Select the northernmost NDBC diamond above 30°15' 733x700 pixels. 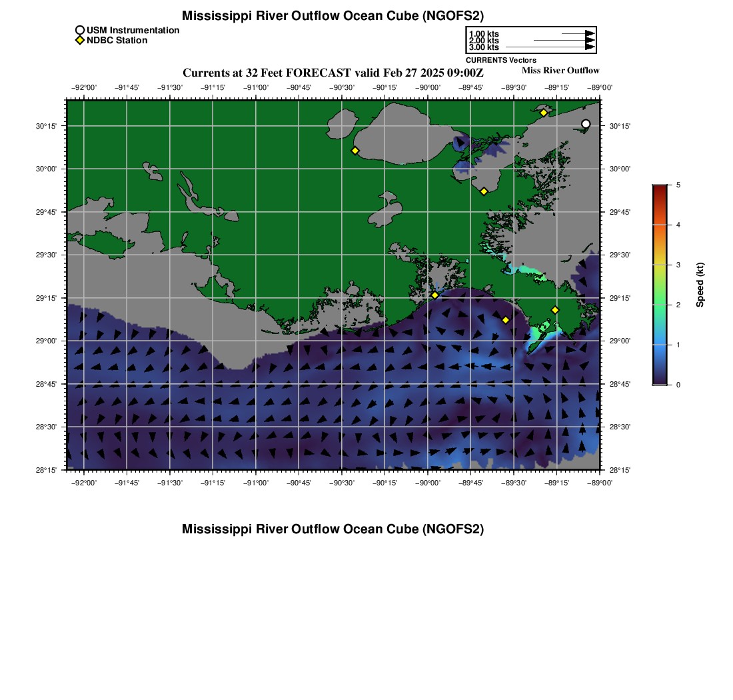pyautogui.click(x=544, y=113)
